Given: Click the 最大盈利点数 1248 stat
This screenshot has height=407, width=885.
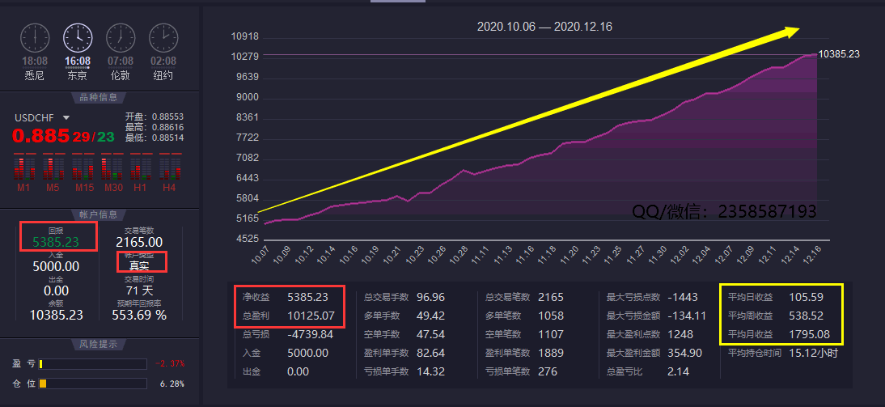Looking at the screenshot, I should click(650, 335).
